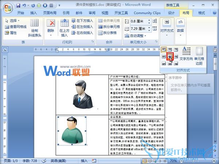Choose Align Top Right in alignment grid
Image resolution: width=219 pixels, height=164 pixels.
pyautogui.click(x=176, y=49)
